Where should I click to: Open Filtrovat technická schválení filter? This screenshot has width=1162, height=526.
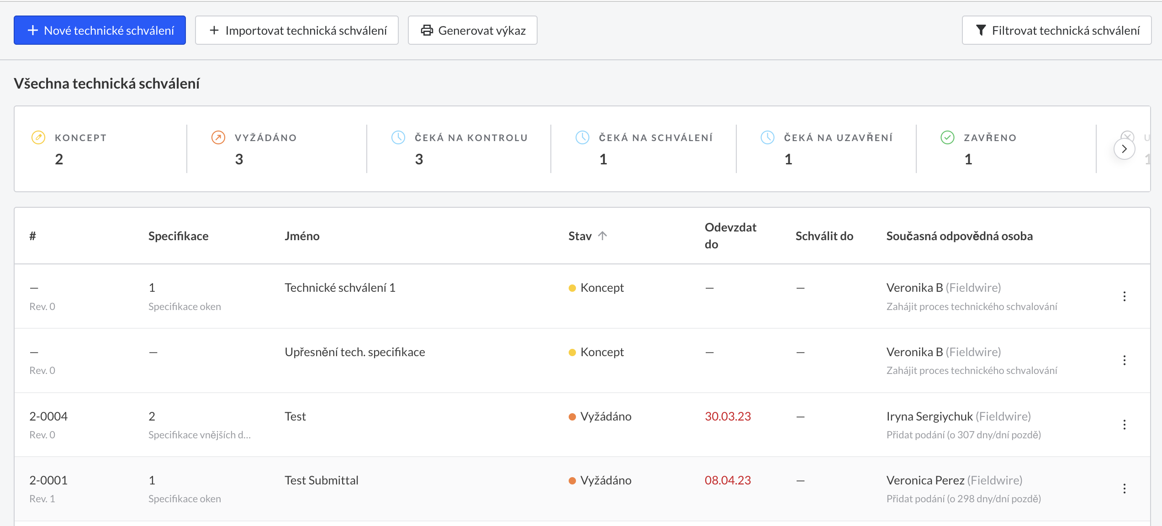coord(1056,30)
